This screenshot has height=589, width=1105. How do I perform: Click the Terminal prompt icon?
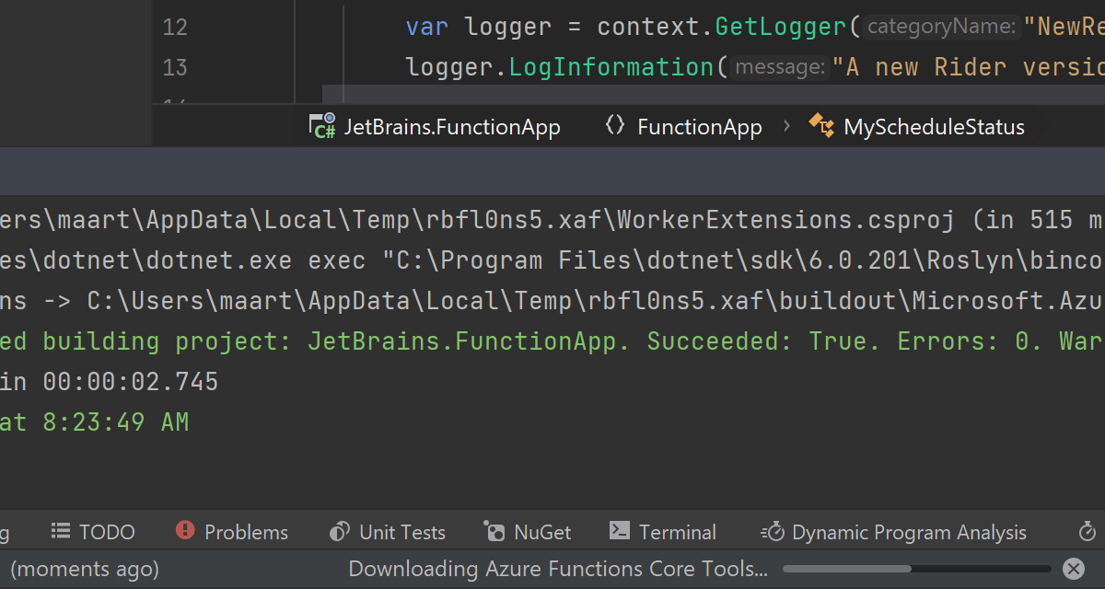point(620,531)
